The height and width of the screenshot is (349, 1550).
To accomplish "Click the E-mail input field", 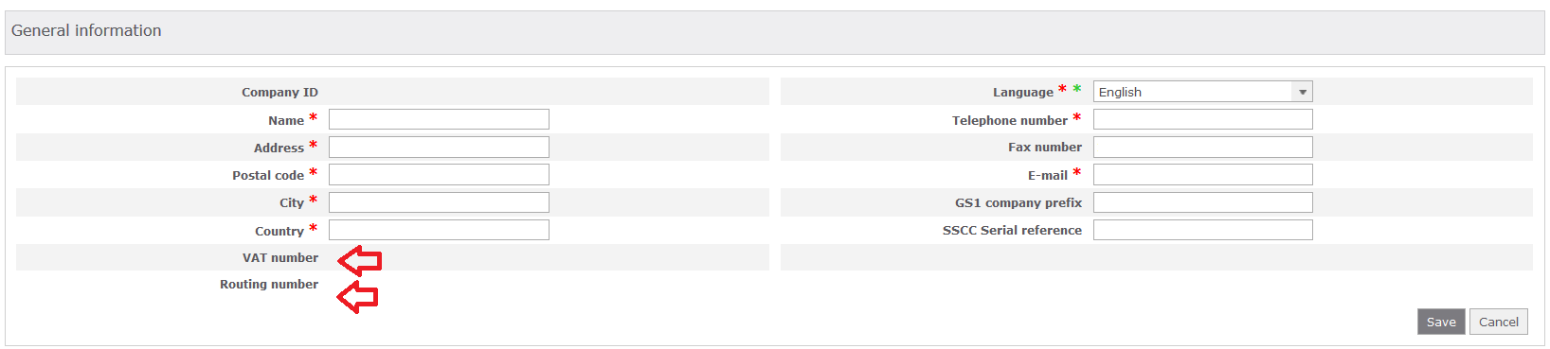I will [1202, 175].
